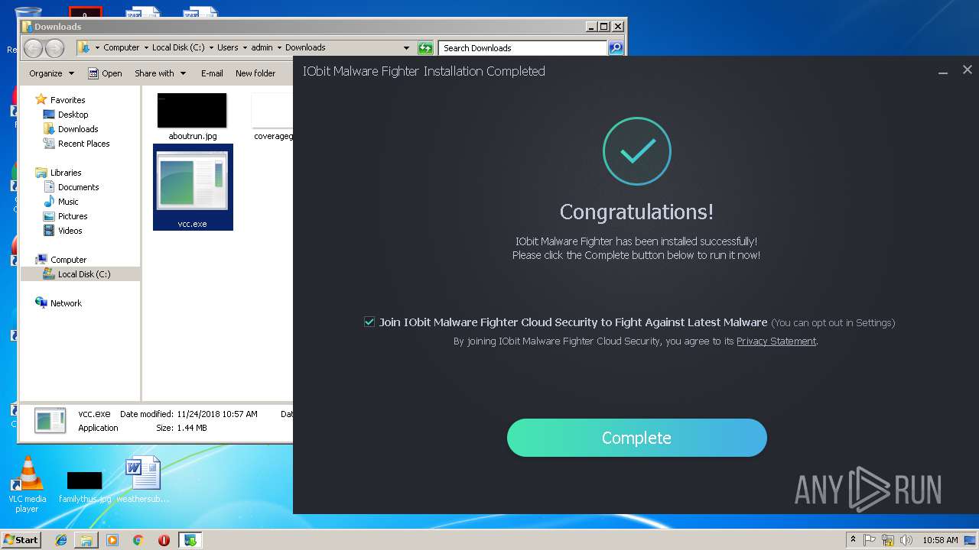The width and height of the screenshot is (979, 550).
Task: Refresh the Downloads folder view
Action: point(425,48)
